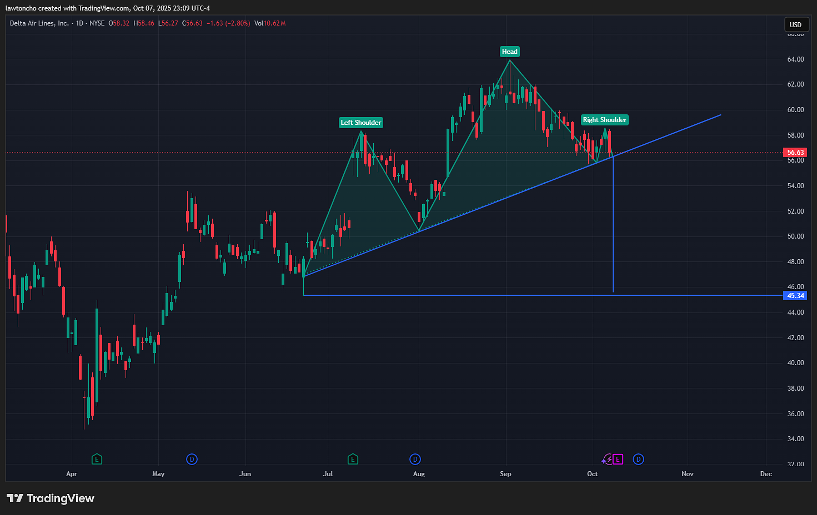Open the August dividend D marker
The height and width of the screenshot is (515, 817).
(415, 459)
